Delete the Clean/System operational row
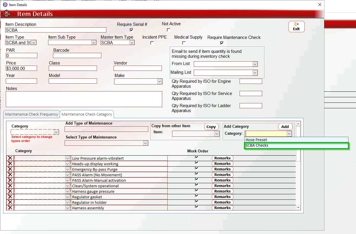 (x=10, y=186)
